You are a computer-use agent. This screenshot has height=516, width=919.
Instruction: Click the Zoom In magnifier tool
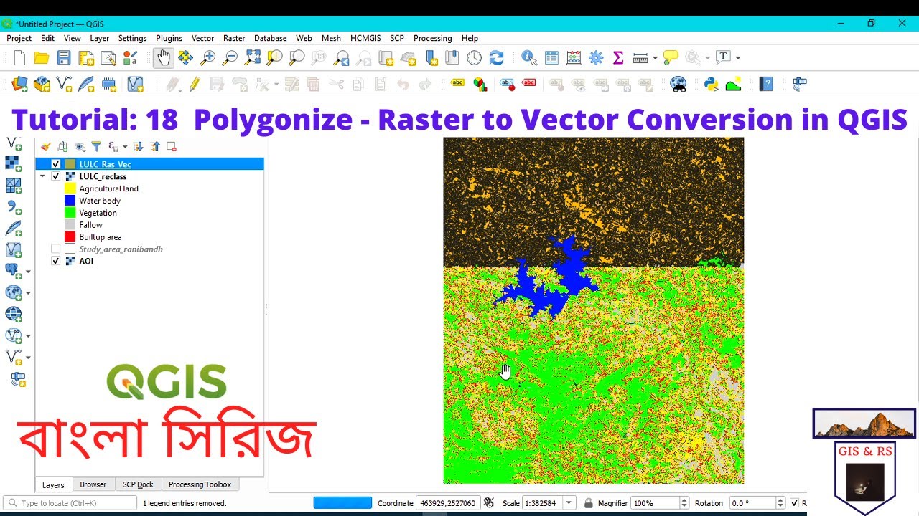pos(208,58)
